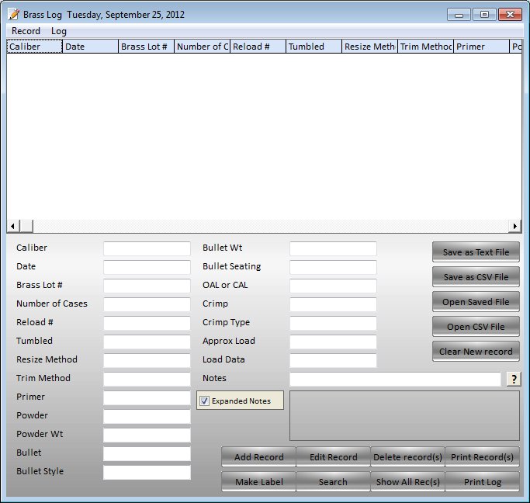Toggle the Expanded Notes checkbox
The image size is (530, 503).
(x=205, y=401)
